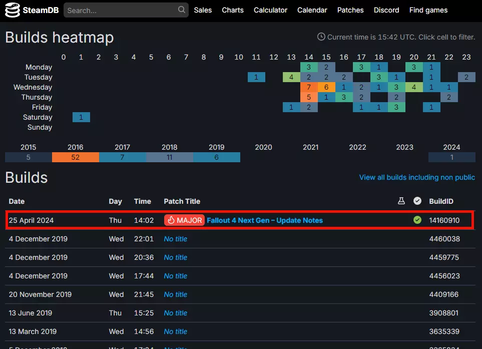Open No title link for build 4459775
The width and height of the screenshot is (482, 349).
(x=176, y=257)
